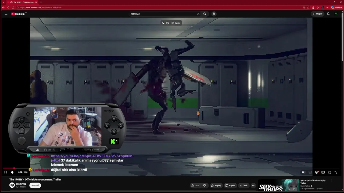Image resolution: width=344 pixels, height=193 pixels.
Task: Open the tab actions dropdown chevron
Action: 3,2
